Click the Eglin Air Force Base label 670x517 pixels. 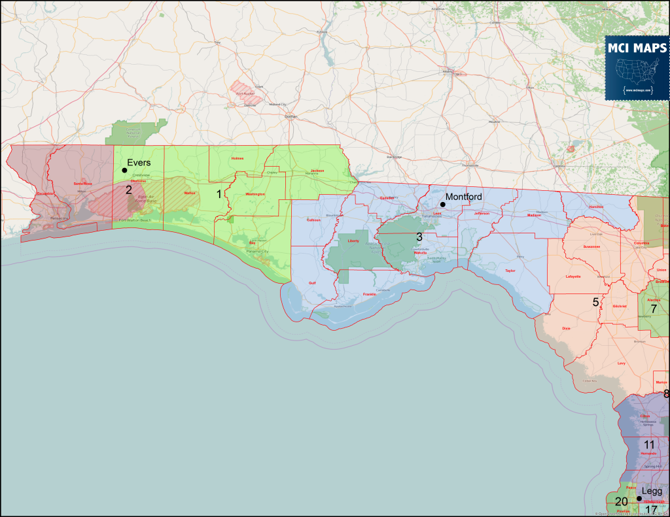pos(146,199)
